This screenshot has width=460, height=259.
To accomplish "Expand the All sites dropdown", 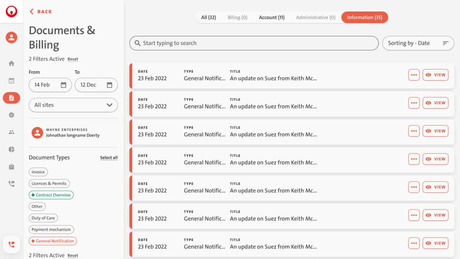I will [73, 105].
